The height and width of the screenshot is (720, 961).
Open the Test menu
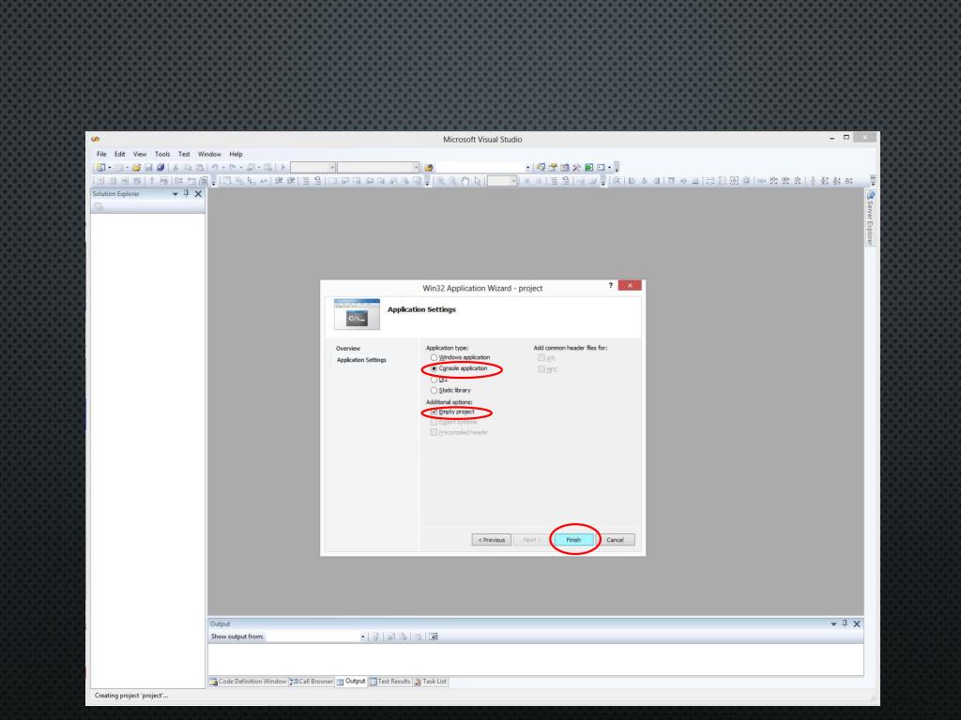[x=184, y=155]
